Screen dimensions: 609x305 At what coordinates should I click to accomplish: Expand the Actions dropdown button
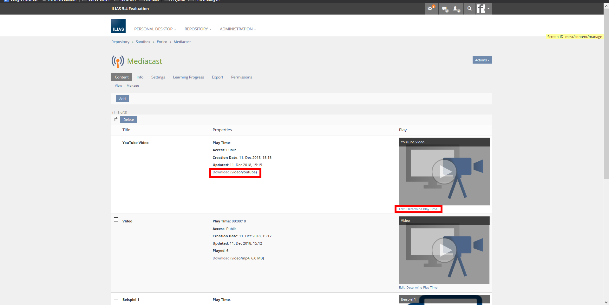[482, 60]
